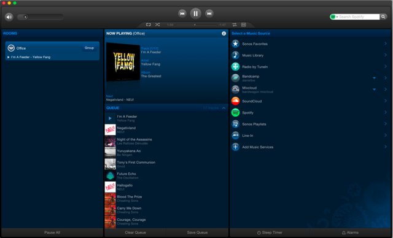Open the Line-In icon
The width and height of the screenshot is (393, 238).
click(235, 136)
